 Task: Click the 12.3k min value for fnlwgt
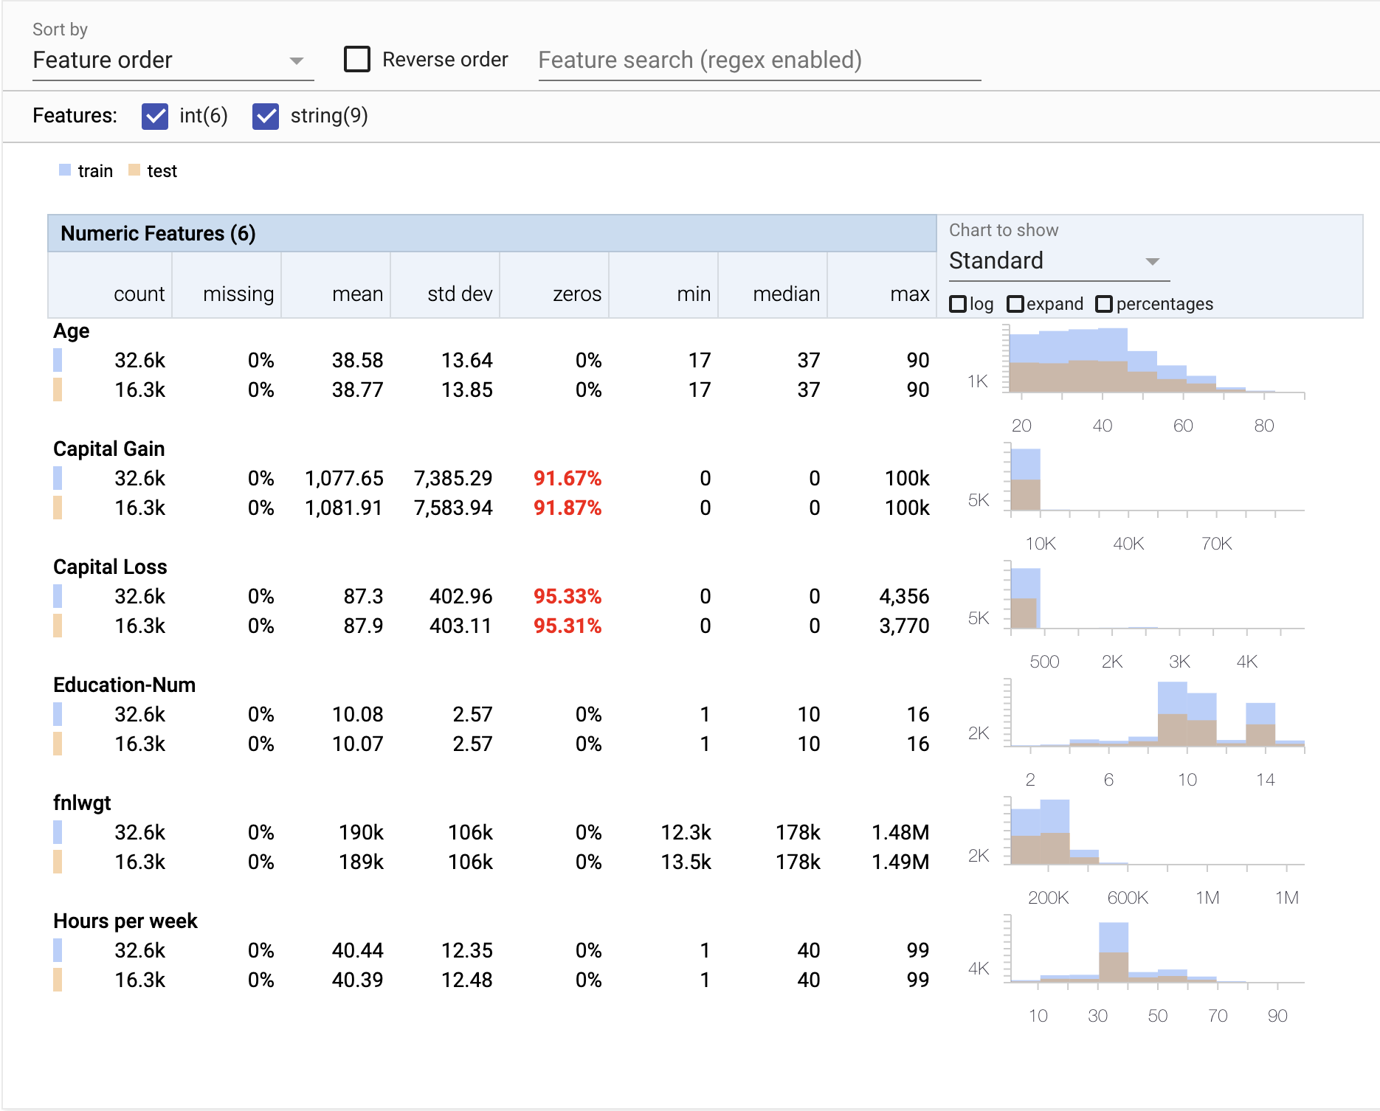pyautogui.click(x=686, y=832)
